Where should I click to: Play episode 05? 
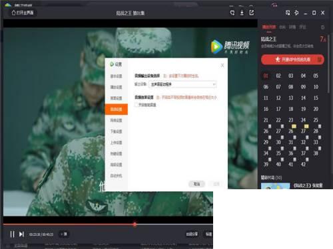click(x=316, y=76)
